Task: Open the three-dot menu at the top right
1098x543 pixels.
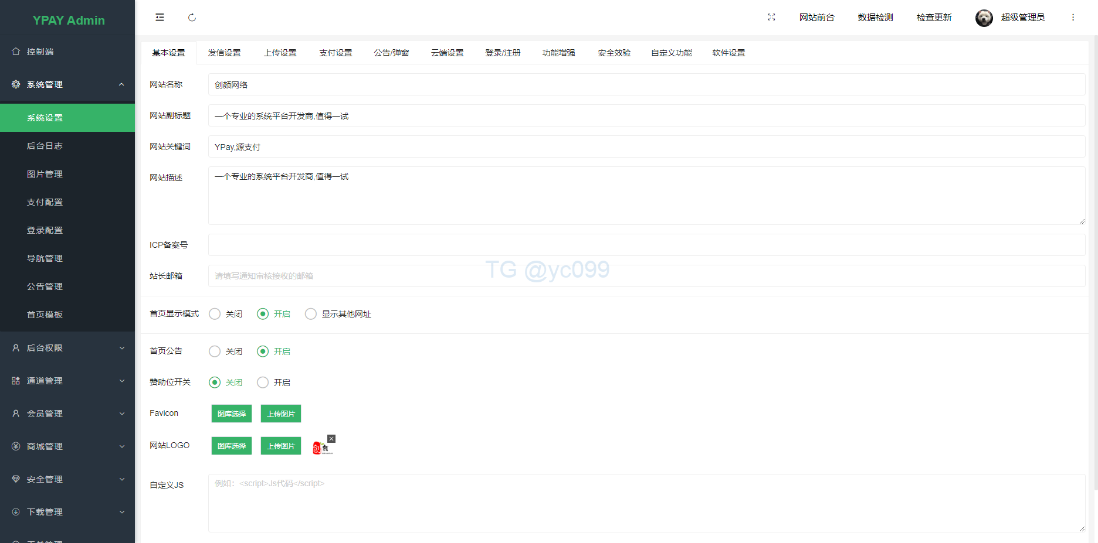Action: [1073, 17]
